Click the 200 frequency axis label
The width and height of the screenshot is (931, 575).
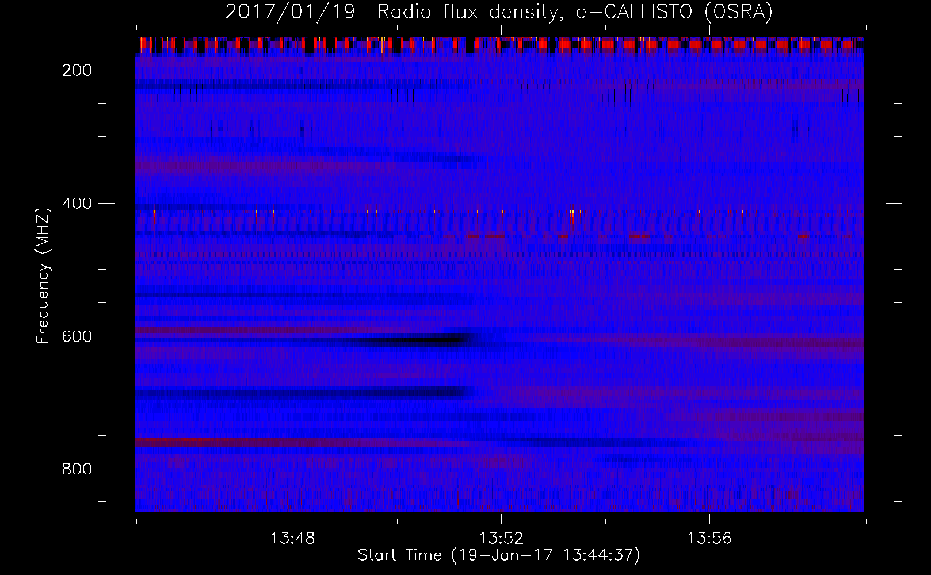tap(77, 70)
